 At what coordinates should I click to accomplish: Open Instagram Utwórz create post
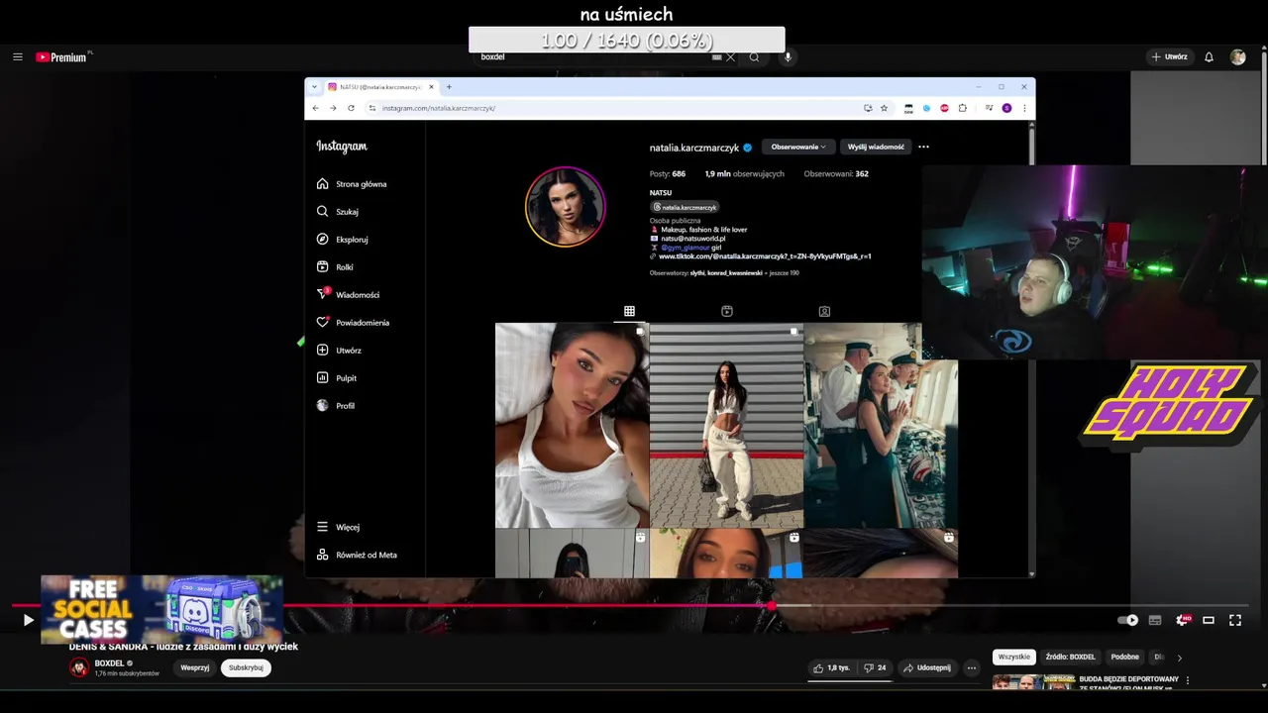pos(339,351)
